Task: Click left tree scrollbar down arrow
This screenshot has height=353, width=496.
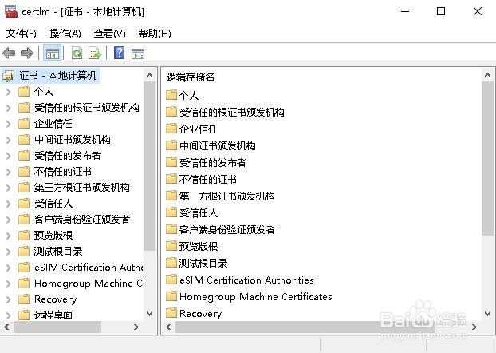Action: coord(149,314)
